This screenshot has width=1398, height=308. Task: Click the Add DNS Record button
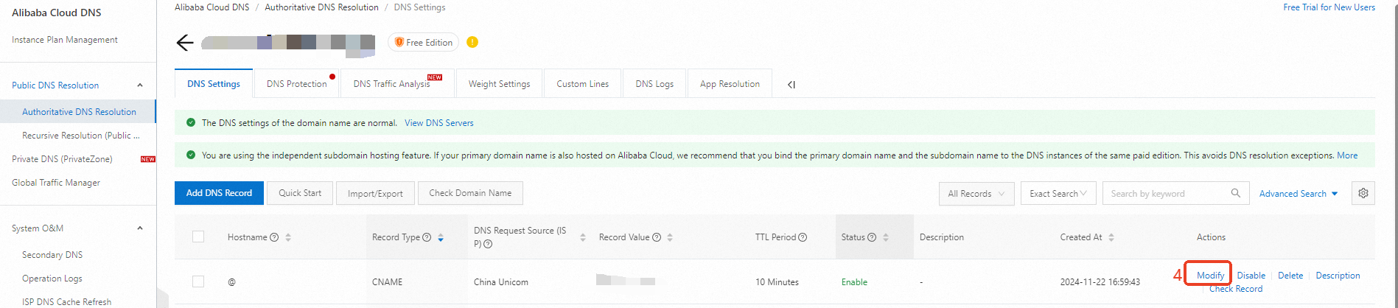(x=219, y=193)
